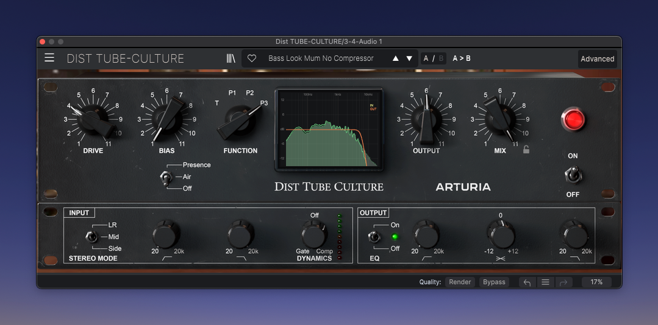658x325 pixels.
Task: Open the preset name 'Bass Look Mum No Compressor'
Action: click(x=321, y=58)
